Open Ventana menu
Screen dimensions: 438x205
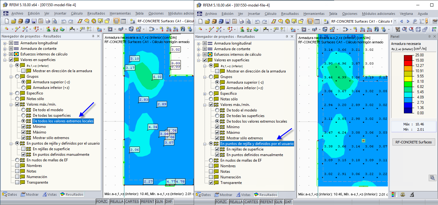406,14
